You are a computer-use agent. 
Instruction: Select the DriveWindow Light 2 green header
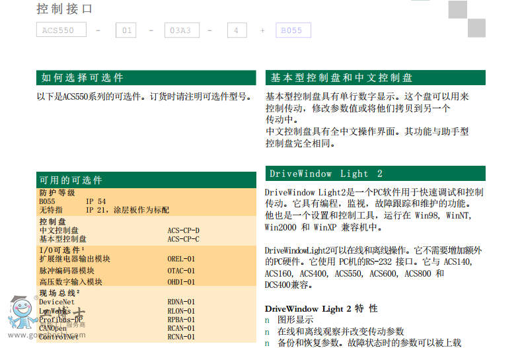coord(375,174)
